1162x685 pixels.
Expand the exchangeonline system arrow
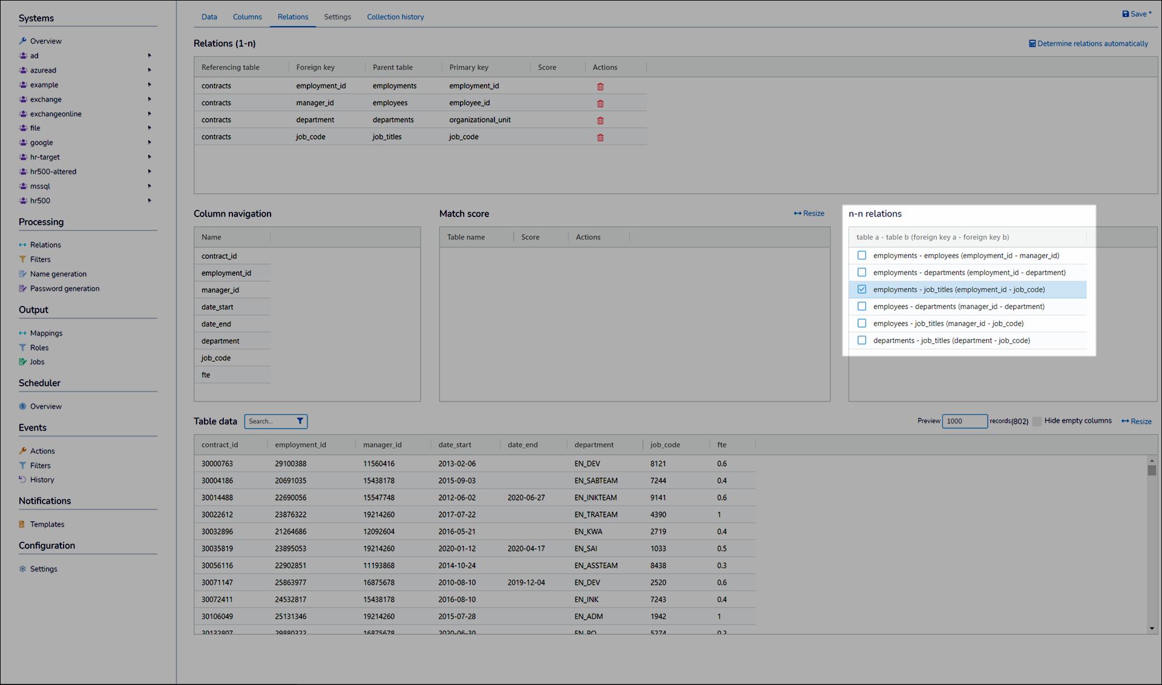point(149,114)
